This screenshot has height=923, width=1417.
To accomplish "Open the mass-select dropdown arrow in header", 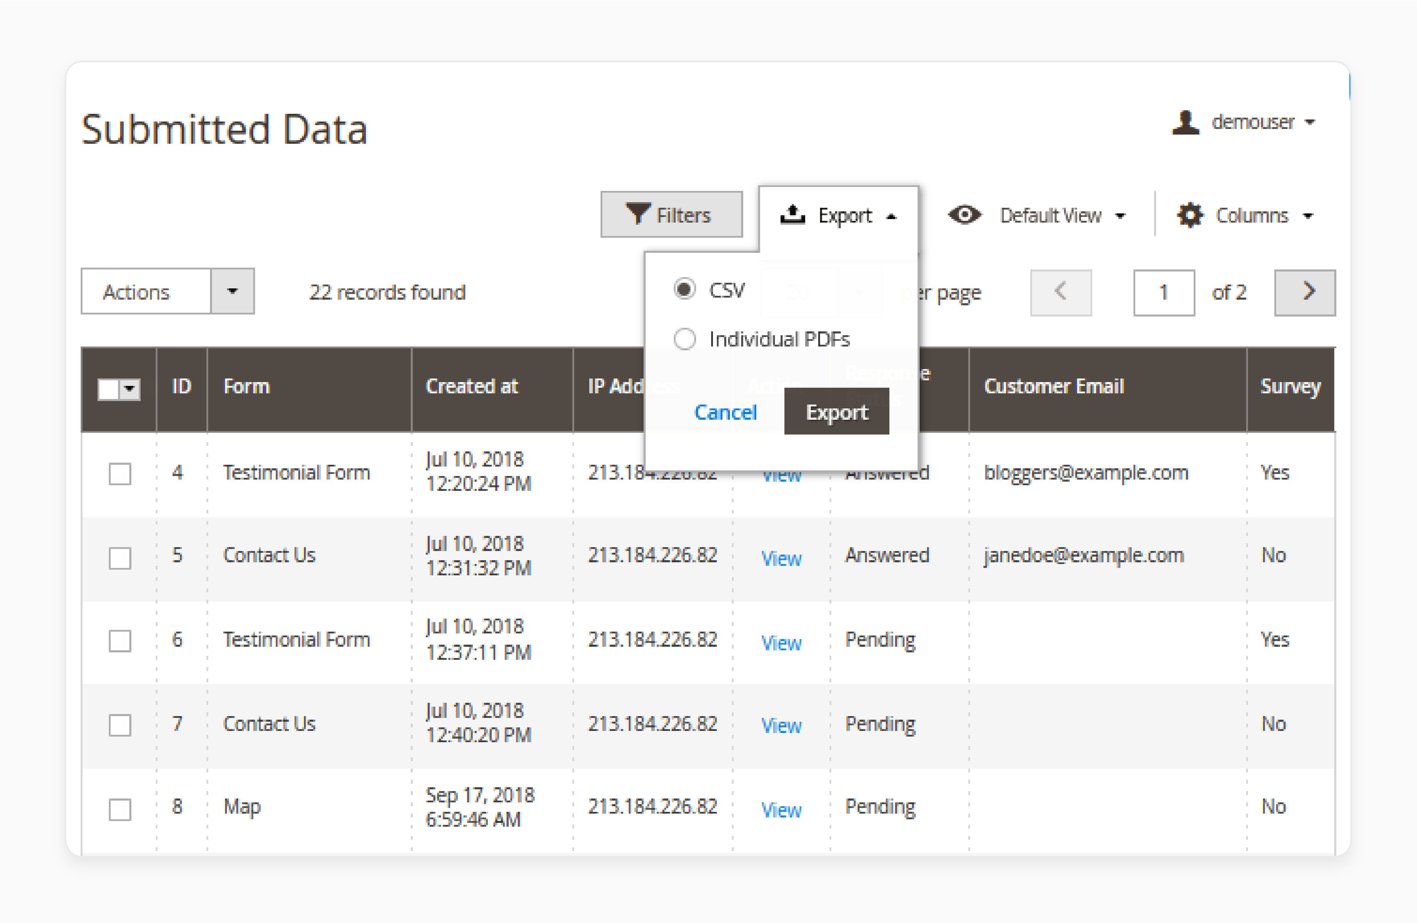I will click(130, 390).
